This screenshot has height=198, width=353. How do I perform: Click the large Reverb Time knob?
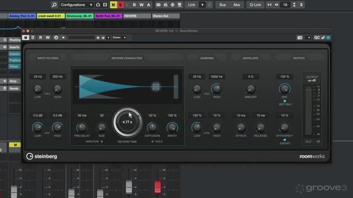pos(127,122)
